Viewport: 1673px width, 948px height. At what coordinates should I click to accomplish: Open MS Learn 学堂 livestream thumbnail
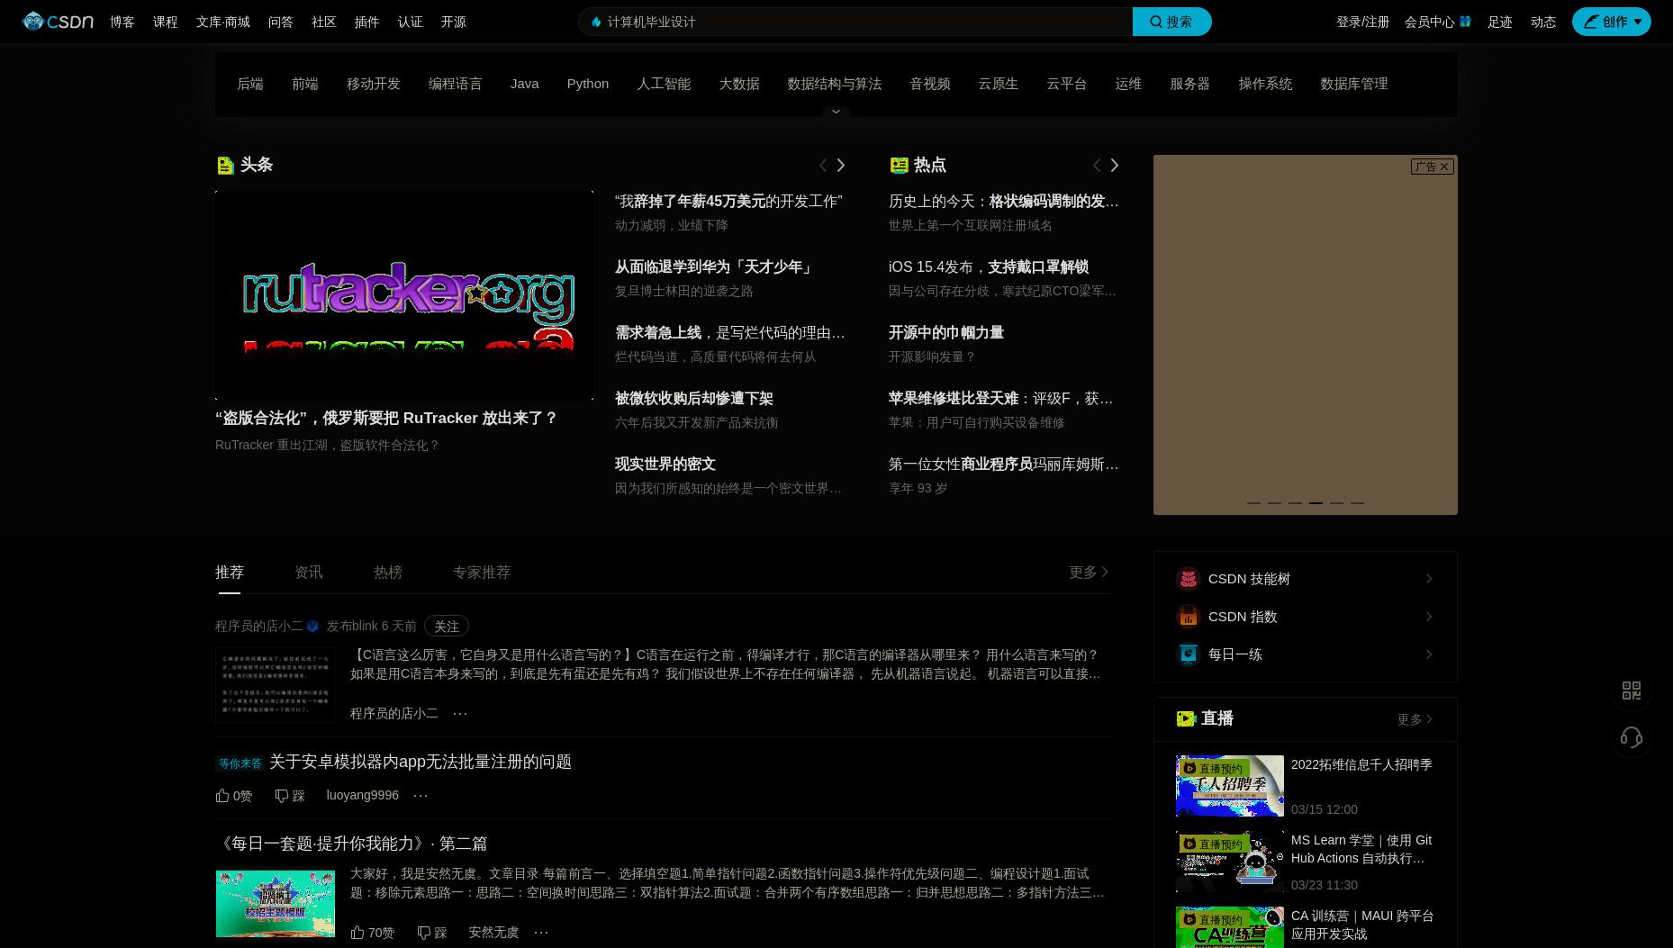click(1230, 862)
